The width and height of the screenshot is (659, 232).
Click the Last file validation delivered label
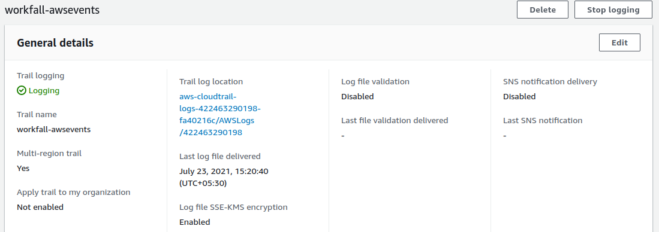coord(395,121)
